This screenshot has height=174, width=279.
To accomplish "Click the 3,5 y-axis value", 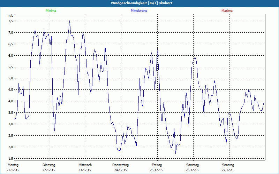I will pos(10,112).
